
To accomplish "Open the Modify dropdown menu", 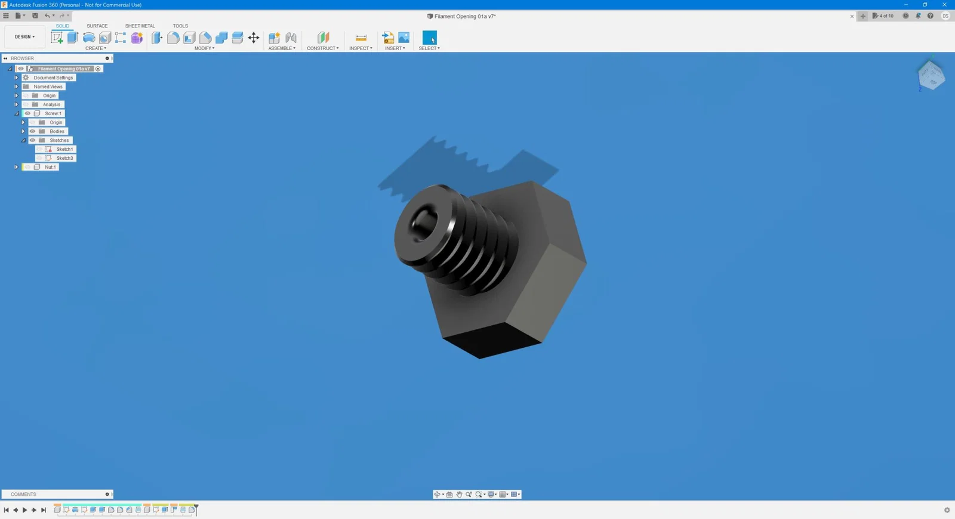I will 204,48.
